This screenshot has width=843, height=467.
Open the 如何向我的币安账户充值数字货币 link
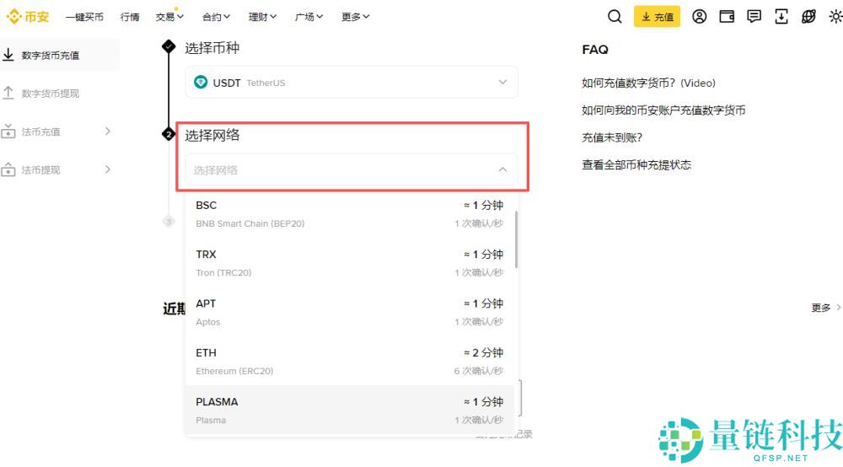tap(663, 110)
